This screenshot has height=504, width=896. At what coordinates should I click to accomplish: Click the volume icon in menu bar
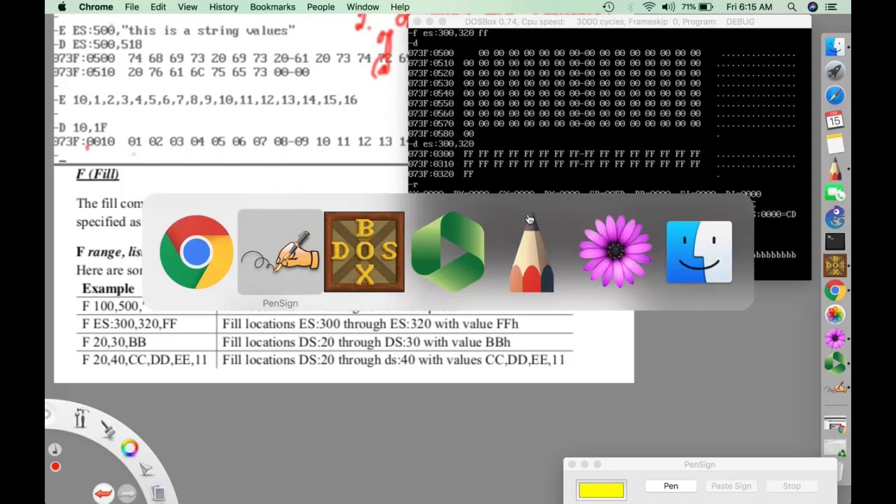pos(668,7)
